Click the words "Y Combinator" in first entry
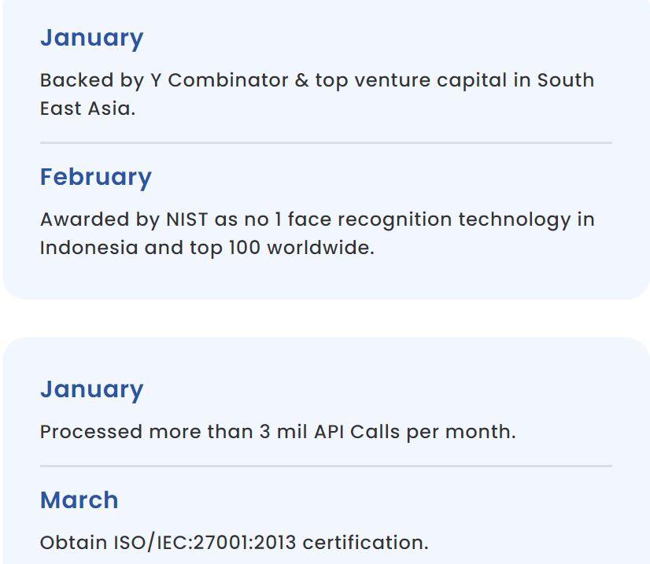The height and width of the screenshot is (564, 650). click(219, 80)
